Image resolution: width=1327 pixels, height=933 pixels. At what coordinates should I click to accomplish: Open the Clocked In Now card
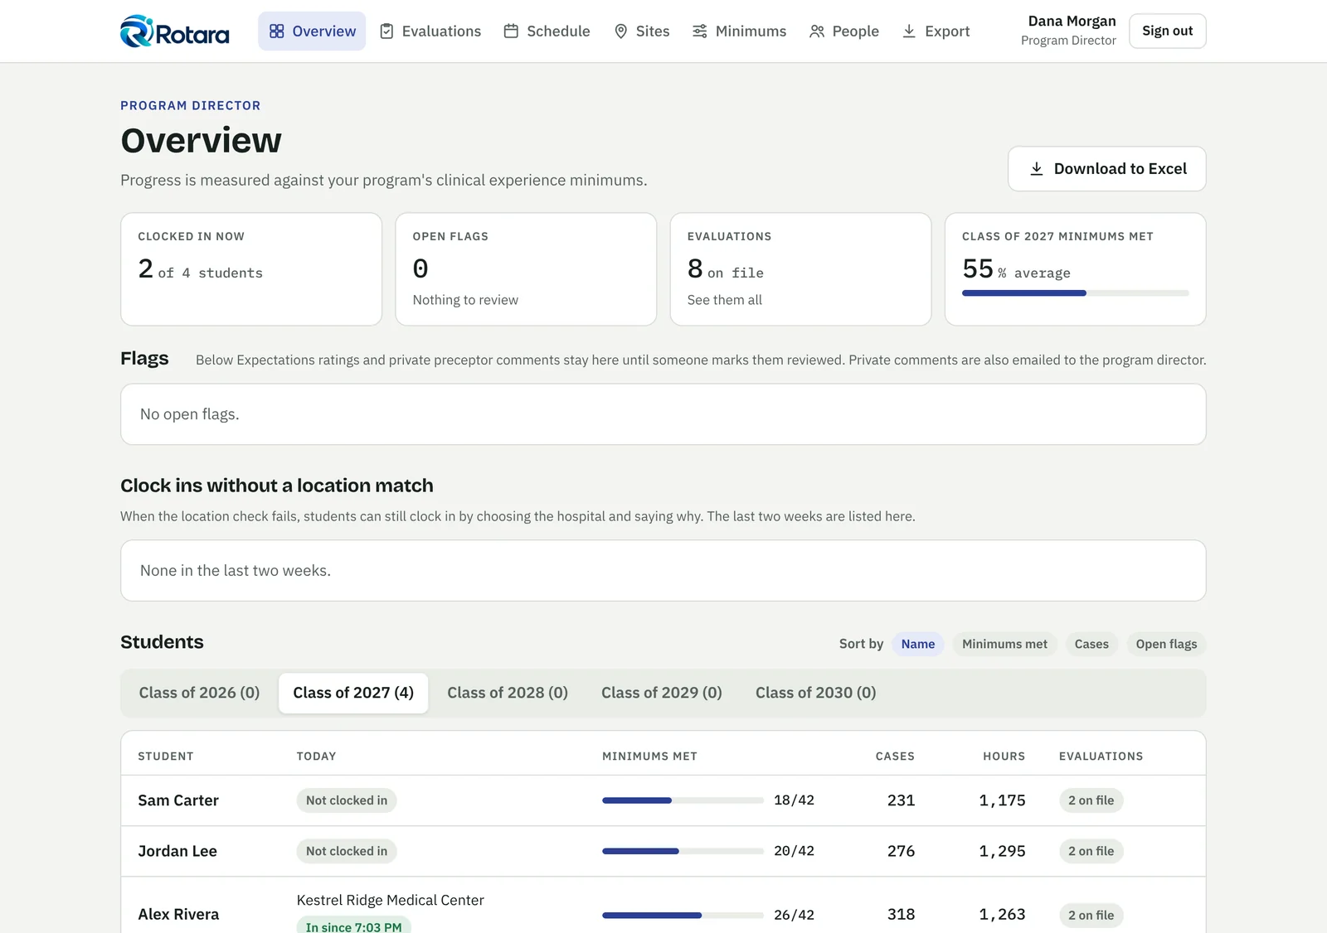click(251, 269)
